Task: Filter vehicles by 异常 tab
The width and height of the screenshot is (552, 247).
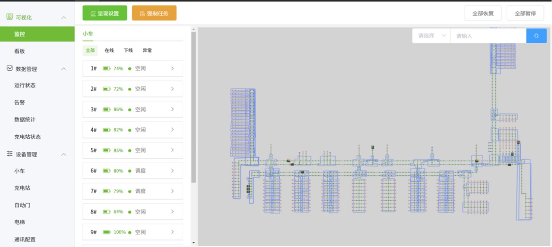Action: click(147, 50)
